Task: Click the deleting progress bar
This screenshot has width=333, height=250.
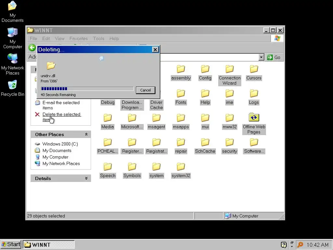Action: click(87, 89)
